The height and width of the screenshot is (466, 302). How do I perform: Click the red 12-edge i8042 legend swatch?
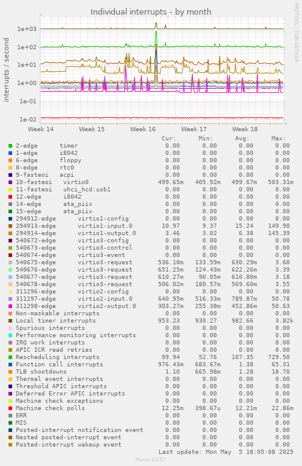point(10,197)
